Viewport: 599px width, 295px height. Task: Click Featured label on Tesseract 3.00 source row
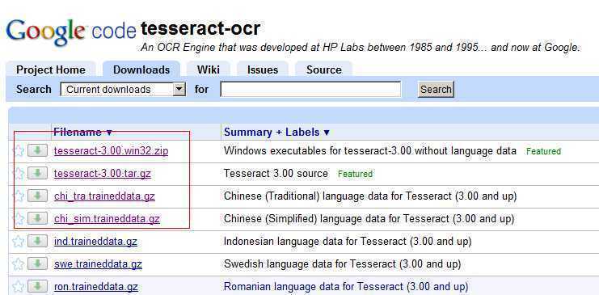pos(355,174)
